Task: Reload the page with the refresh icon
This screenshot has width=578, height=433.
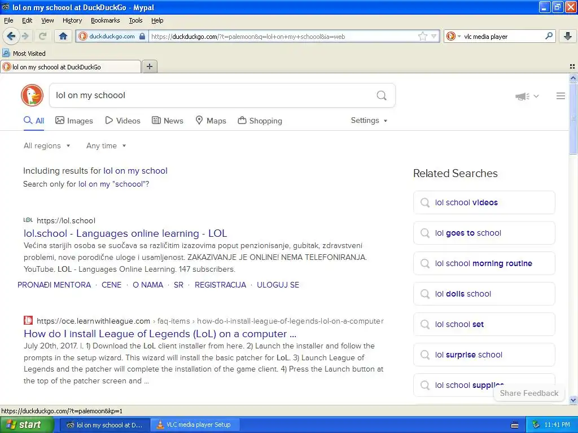Action: [42, 36]
